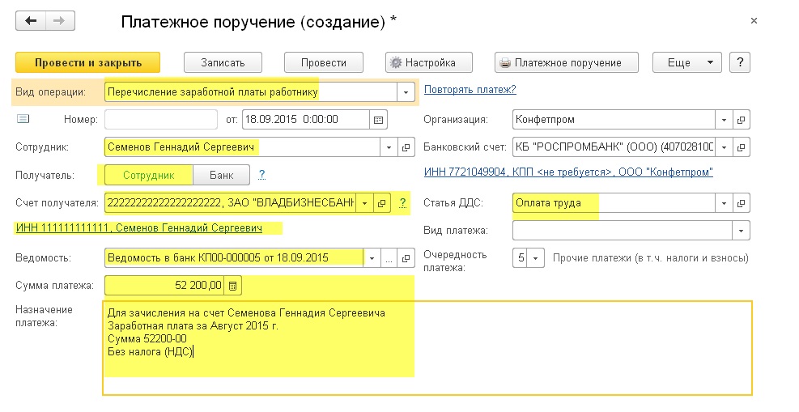Click the ? hint next to Получатель
The height and width of the screenshot is (412, 799).
[262, 175]
